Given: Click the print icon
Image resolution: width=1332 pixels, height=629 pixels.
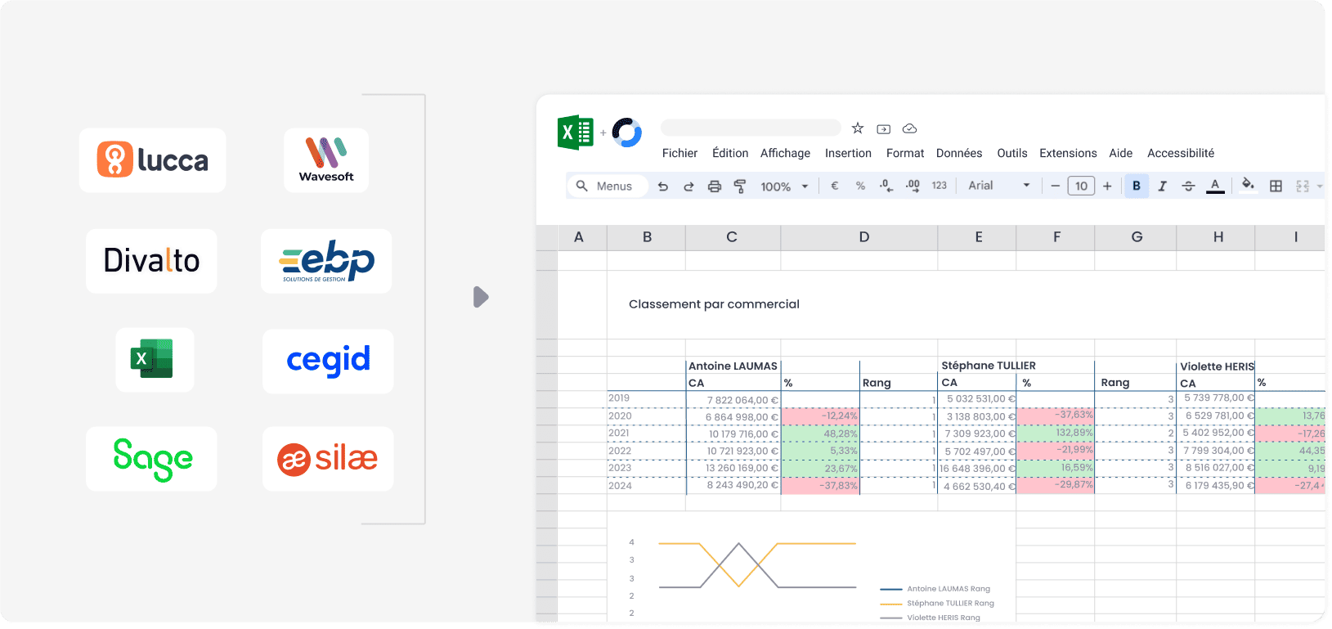Looking at the screenshot, I should point(715,186).
